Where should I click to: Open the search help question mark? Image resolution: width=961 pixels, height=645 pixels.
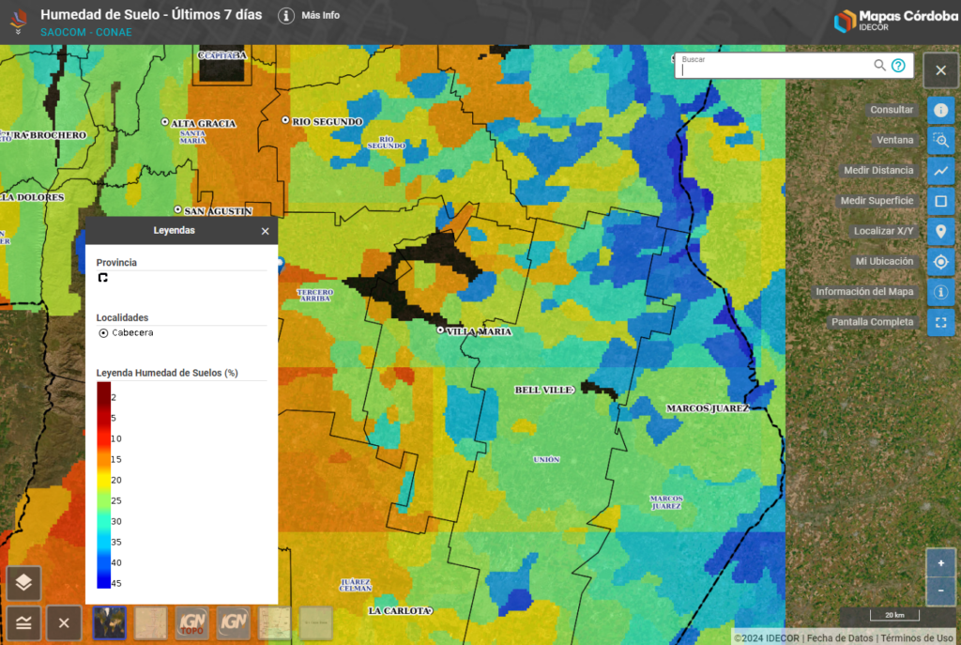[898, 65]
